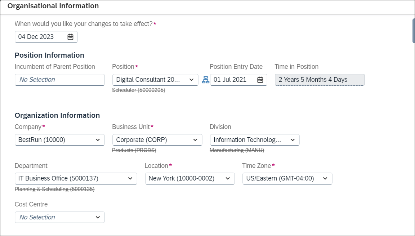Click the position org chart icon
The width and height of the screenshot is (415, 236).
[205, 80]
